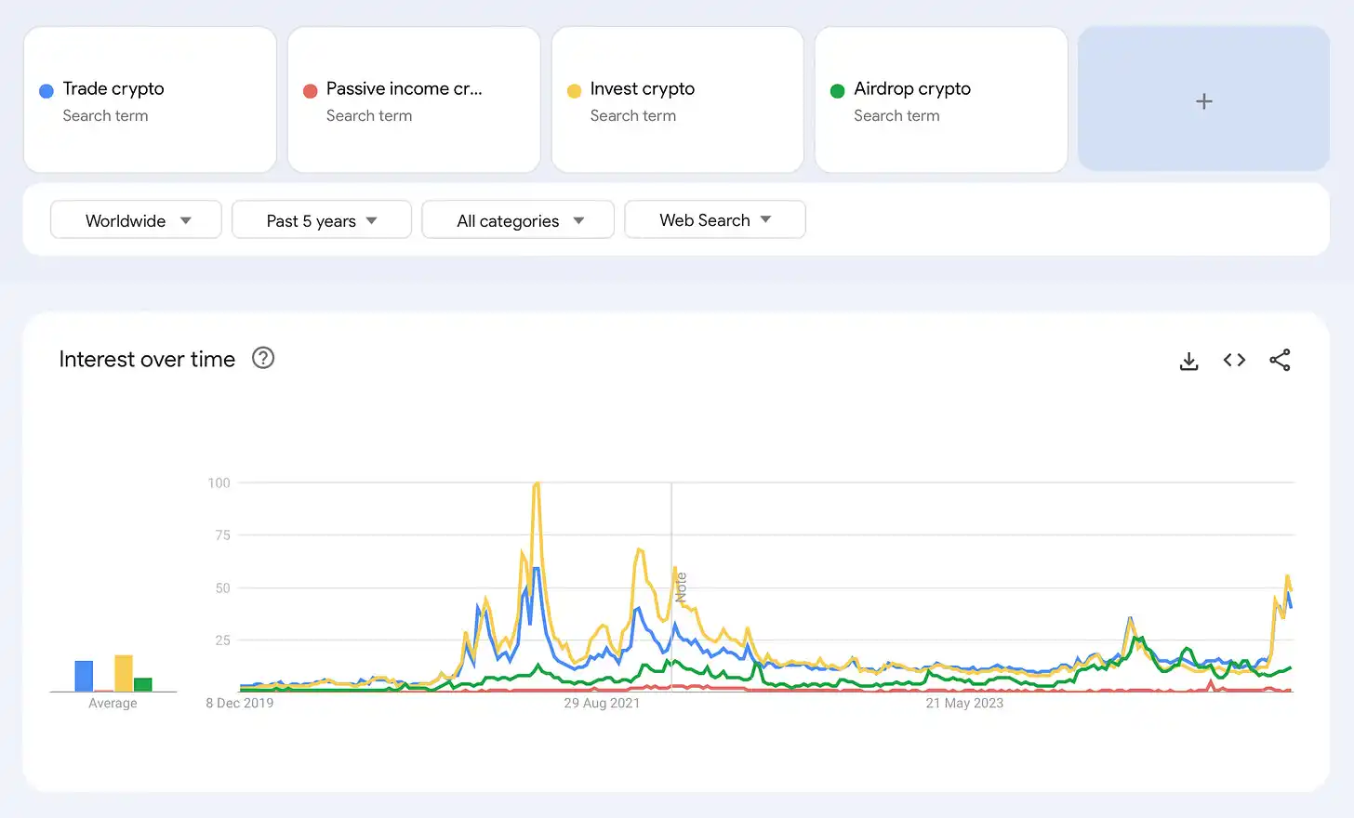Click the blue dot beside Trade crypto
This screenshot has height=818, width=1354.
(x=46, y=91)
